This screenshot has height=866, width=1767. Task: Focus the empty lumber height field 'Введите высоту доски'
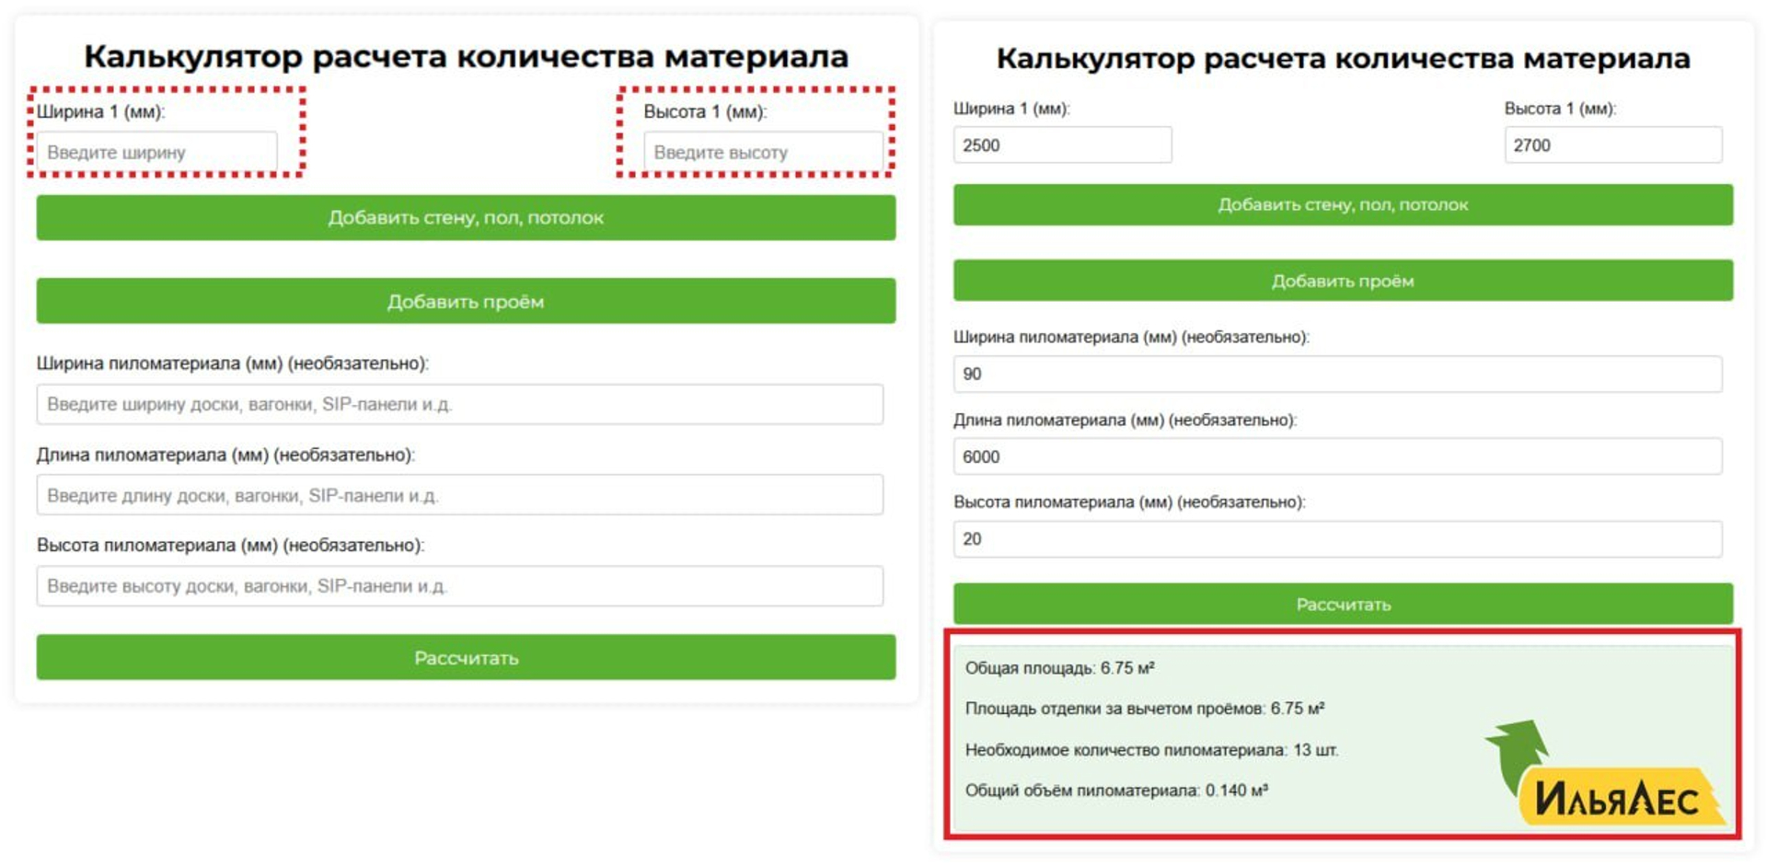460,586
